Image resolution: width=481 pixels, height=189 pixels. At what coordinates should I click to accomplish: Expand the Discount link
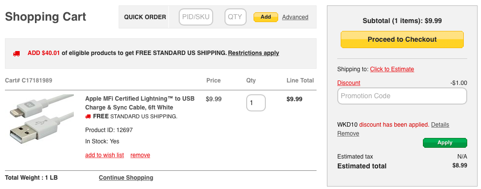click(349, 83)
